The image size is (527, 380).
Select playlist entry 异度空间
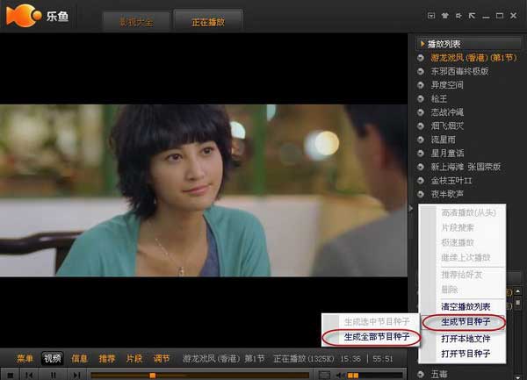click(x=447, y=85)
